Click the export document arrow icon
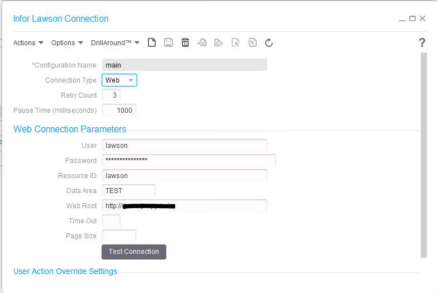The width and height of the screenshot is (437, 293). coord(219,42)
